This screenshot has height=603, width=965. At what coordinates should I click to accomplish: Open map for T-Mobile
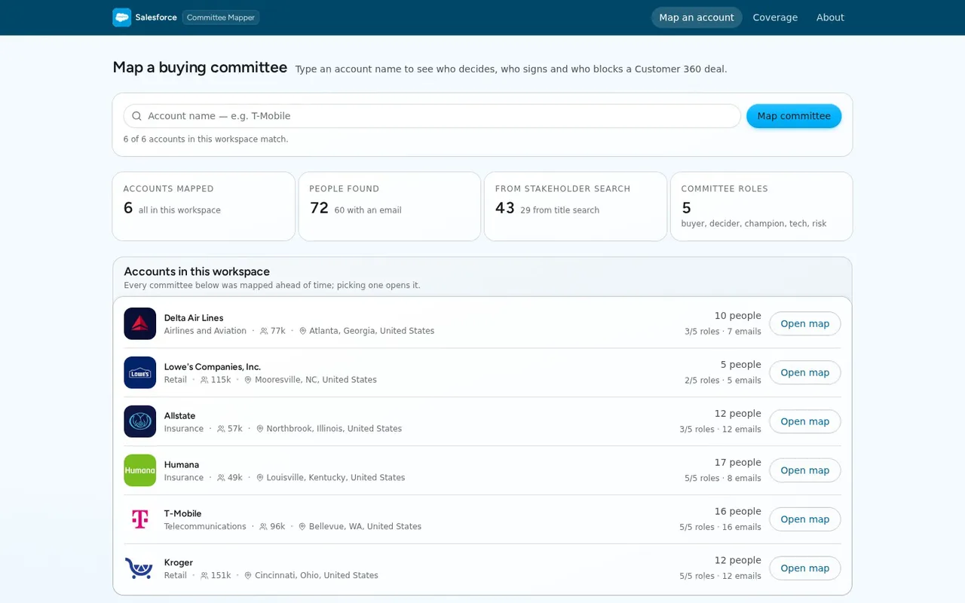tap(804, 519)
